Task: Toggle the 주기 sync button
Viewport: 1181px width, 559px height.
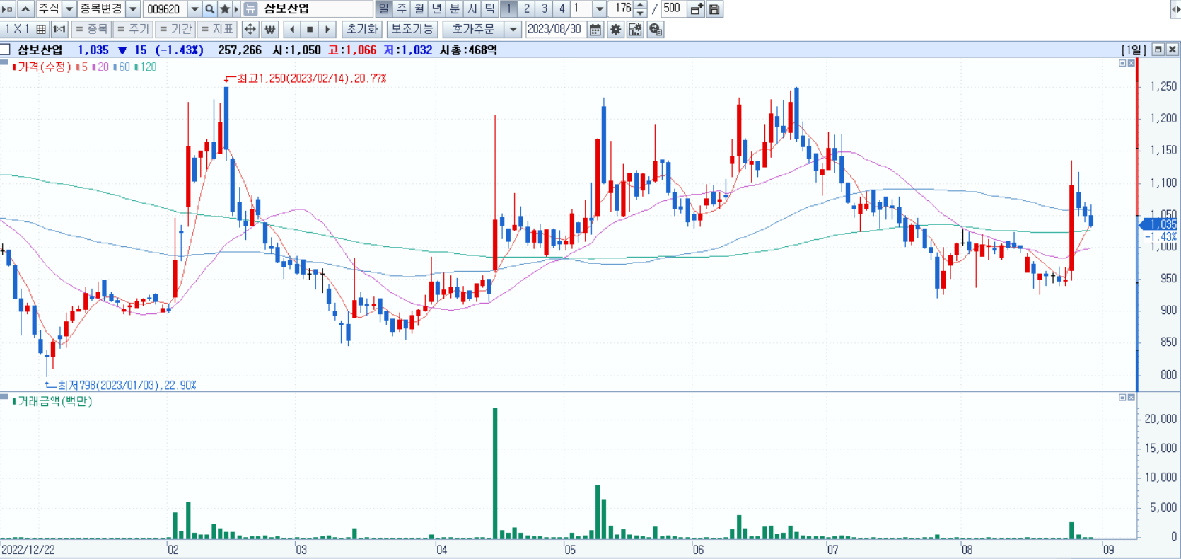Action: point(133,29)
